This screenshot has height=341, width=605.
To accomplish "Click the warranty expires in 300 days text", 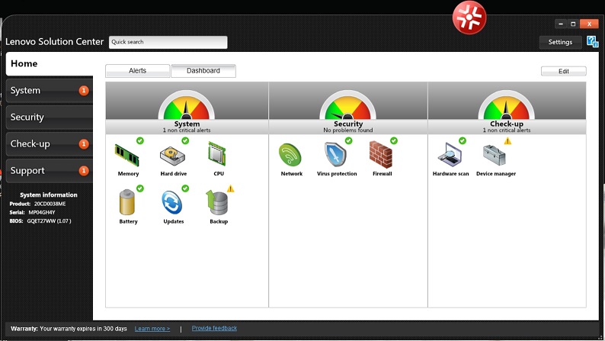I will click(83, 329).
